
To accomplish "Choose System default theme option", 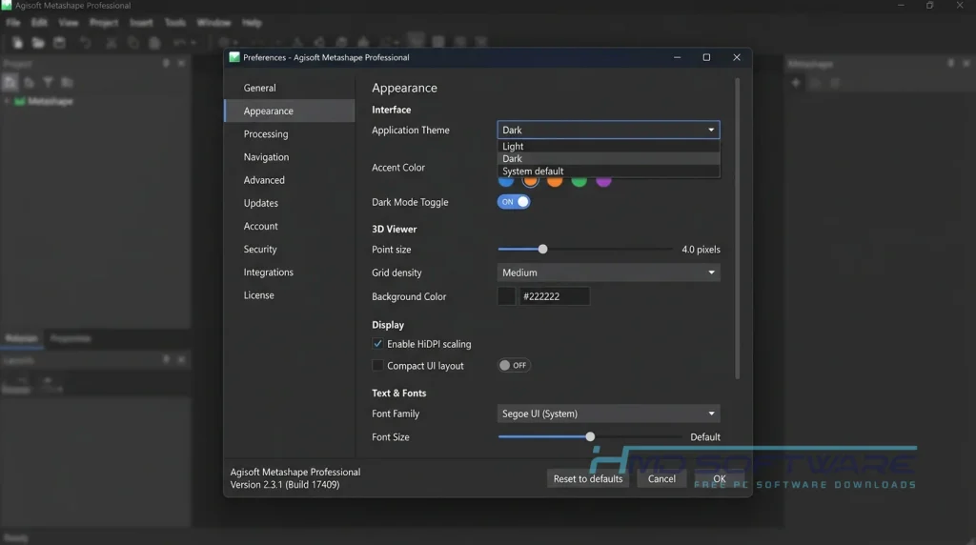I will point(608,172).
